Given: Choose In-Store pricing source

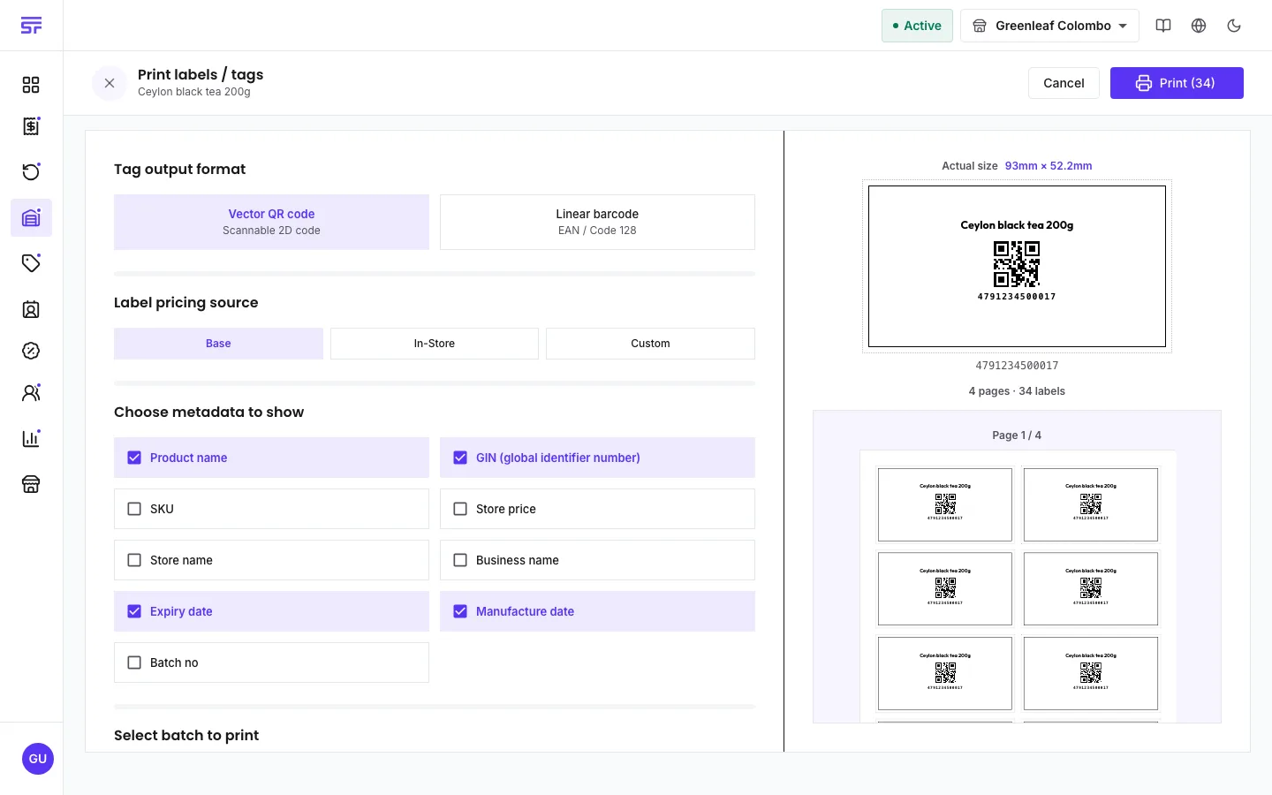Looking at the screenshot, I should pos(435,344).
